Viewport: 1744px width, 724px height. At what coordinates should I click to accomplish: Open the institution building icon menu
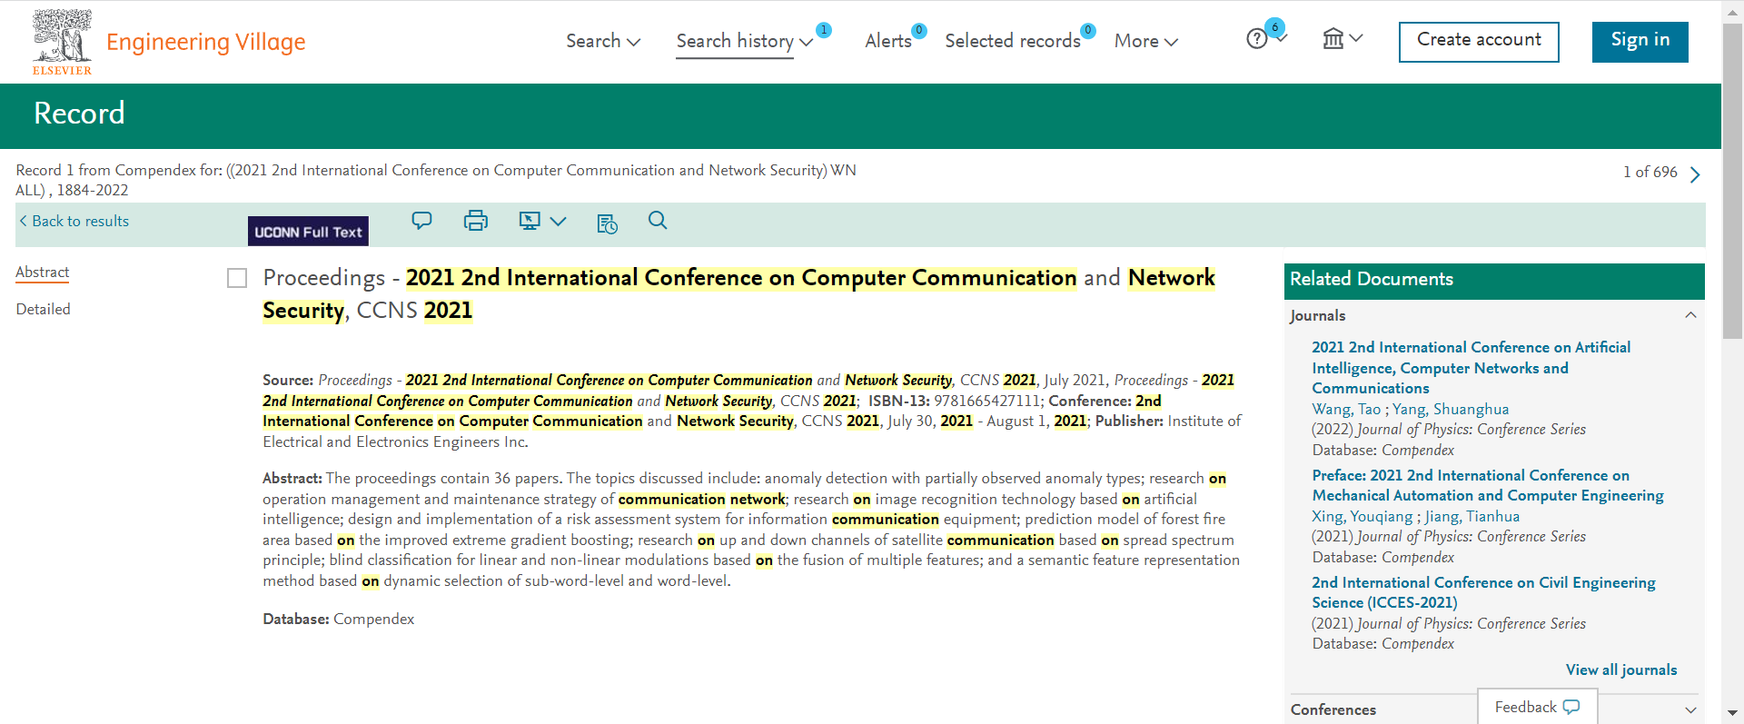[x=1333, y=38]
